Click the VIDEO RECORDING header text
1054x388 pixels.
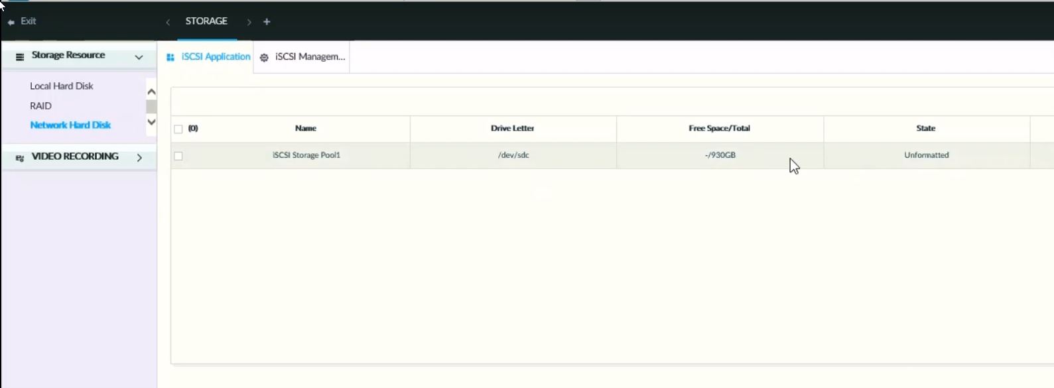click(75, 157)
